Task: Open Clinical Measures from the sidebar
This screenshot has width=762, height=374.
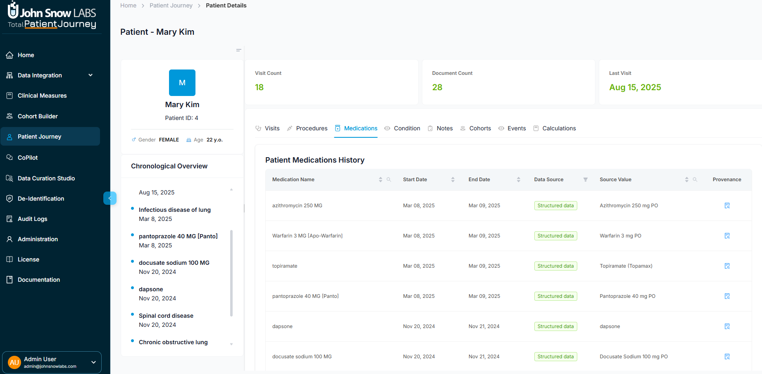Action: [x=42, y=96]
